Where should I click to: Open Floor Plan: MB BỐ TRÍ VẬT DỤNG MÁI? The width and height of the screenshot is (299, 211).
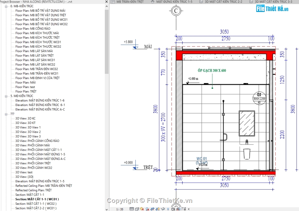[x=40, y=11]
